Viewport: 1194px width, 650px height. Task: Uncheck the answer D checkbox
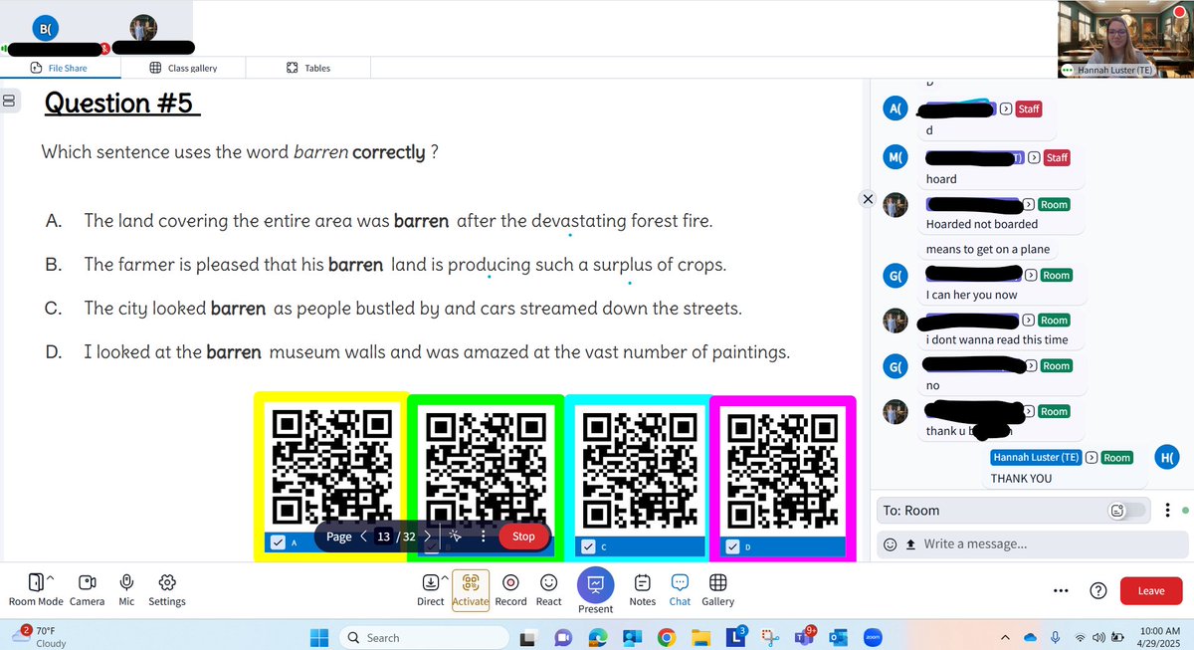tap(733, 546)
